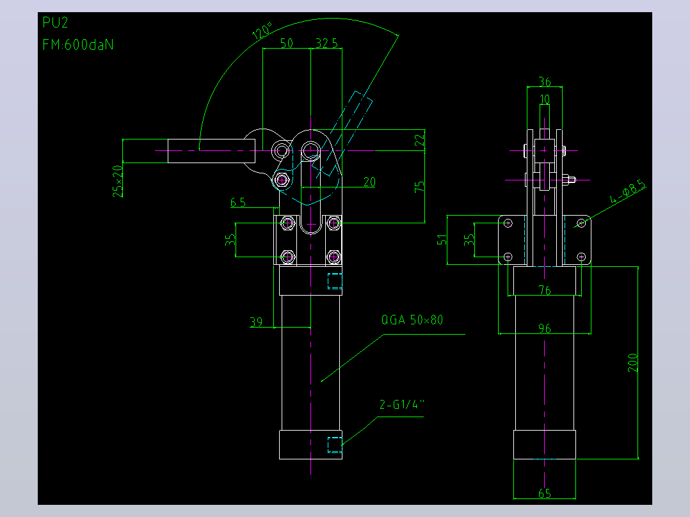Select the QGA 50×80 cylinder label

click(x=412, y=320)
